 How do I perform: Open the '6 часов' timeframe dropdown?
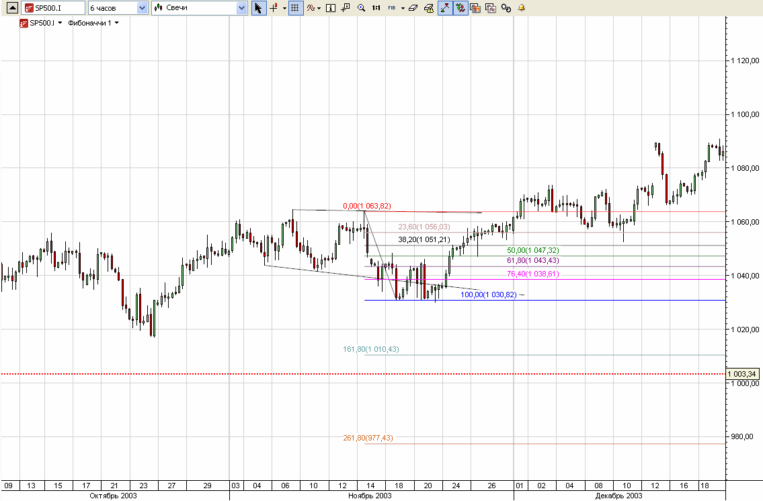coord(142,8)
